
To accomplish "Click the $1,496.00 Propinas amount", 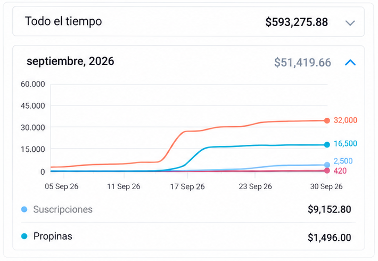I will 330,238.
